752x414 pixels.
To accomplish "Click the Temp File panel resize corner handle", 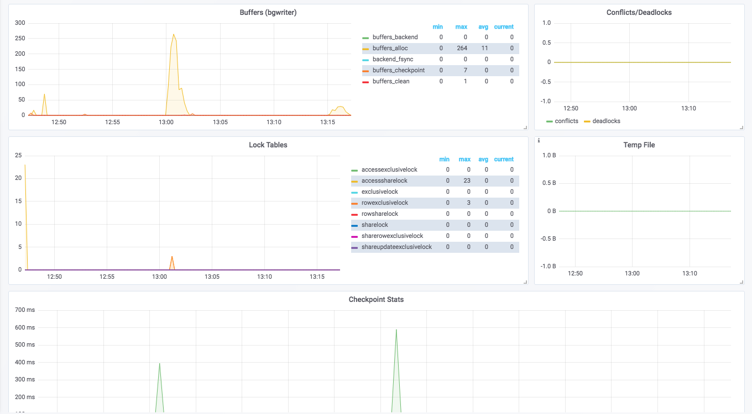I will coord(741,282).
